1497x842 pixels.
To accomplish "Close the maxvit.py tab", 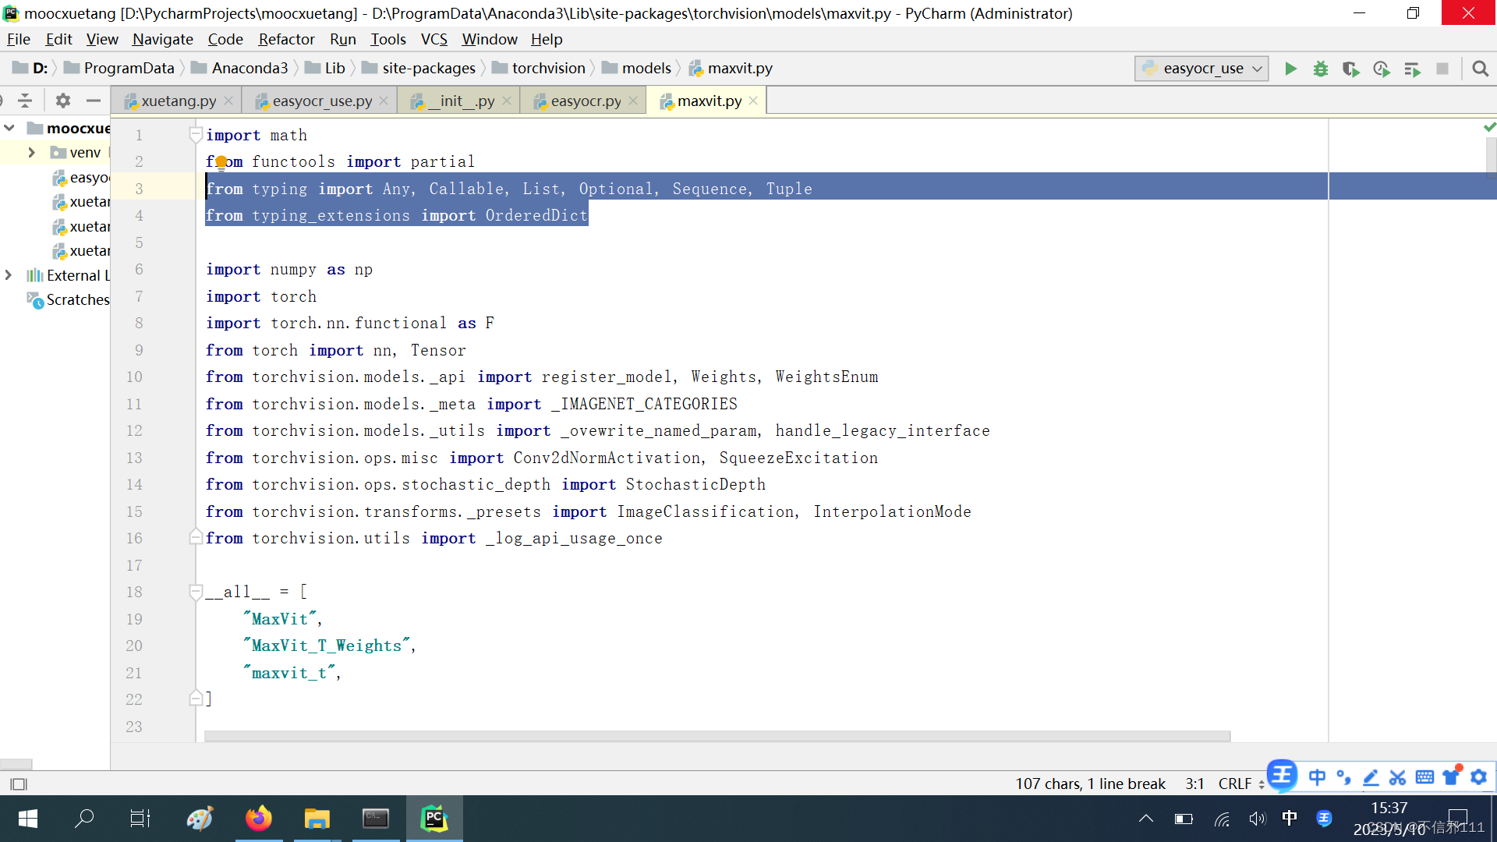I will coord(753,101).
